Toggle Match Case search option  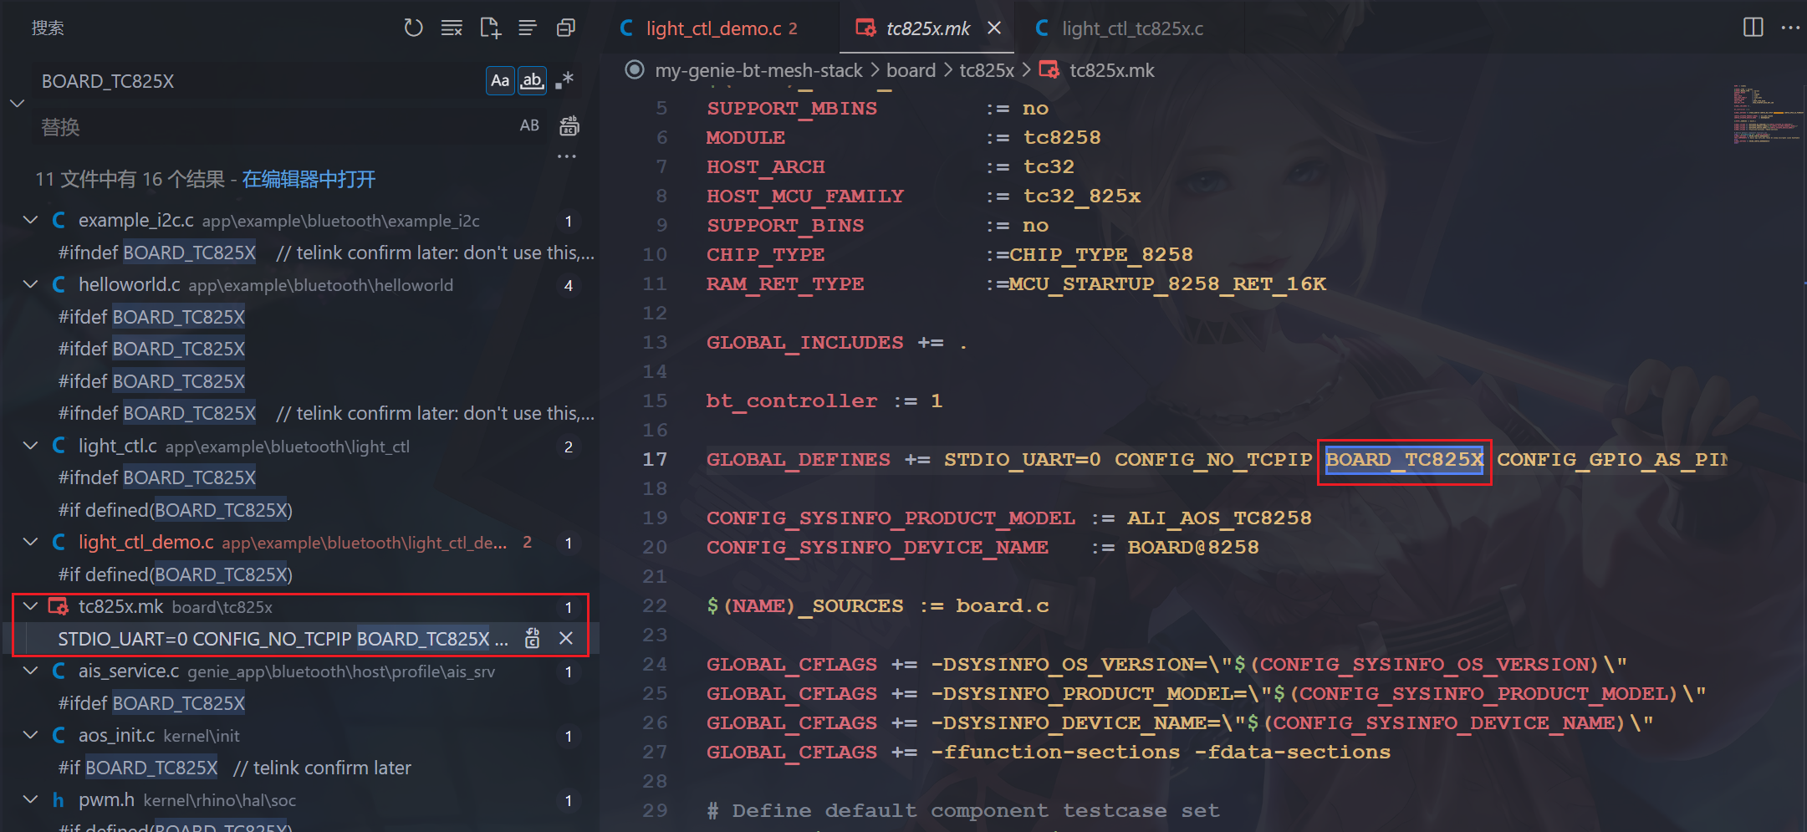pos(500,81)
